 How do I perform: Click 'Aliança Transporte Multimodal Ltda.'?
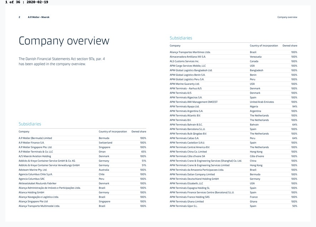(x=39, y=206)
